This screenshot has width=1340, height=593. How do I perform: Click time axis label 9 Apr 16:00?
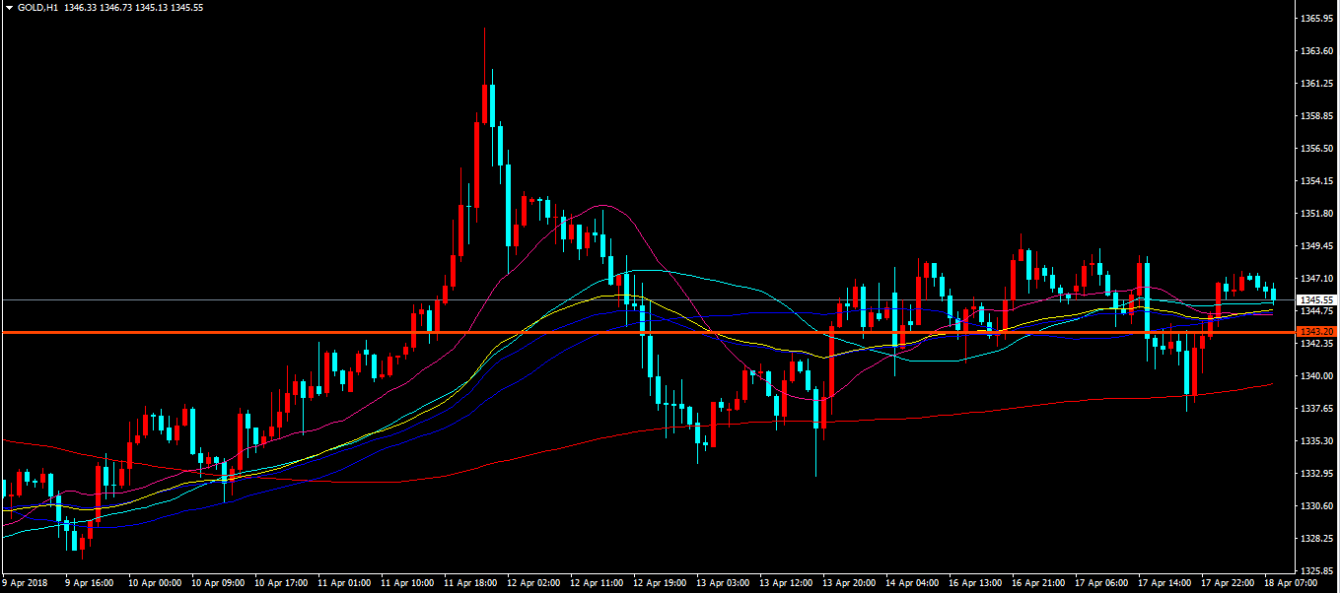click(x=90, y=583)
